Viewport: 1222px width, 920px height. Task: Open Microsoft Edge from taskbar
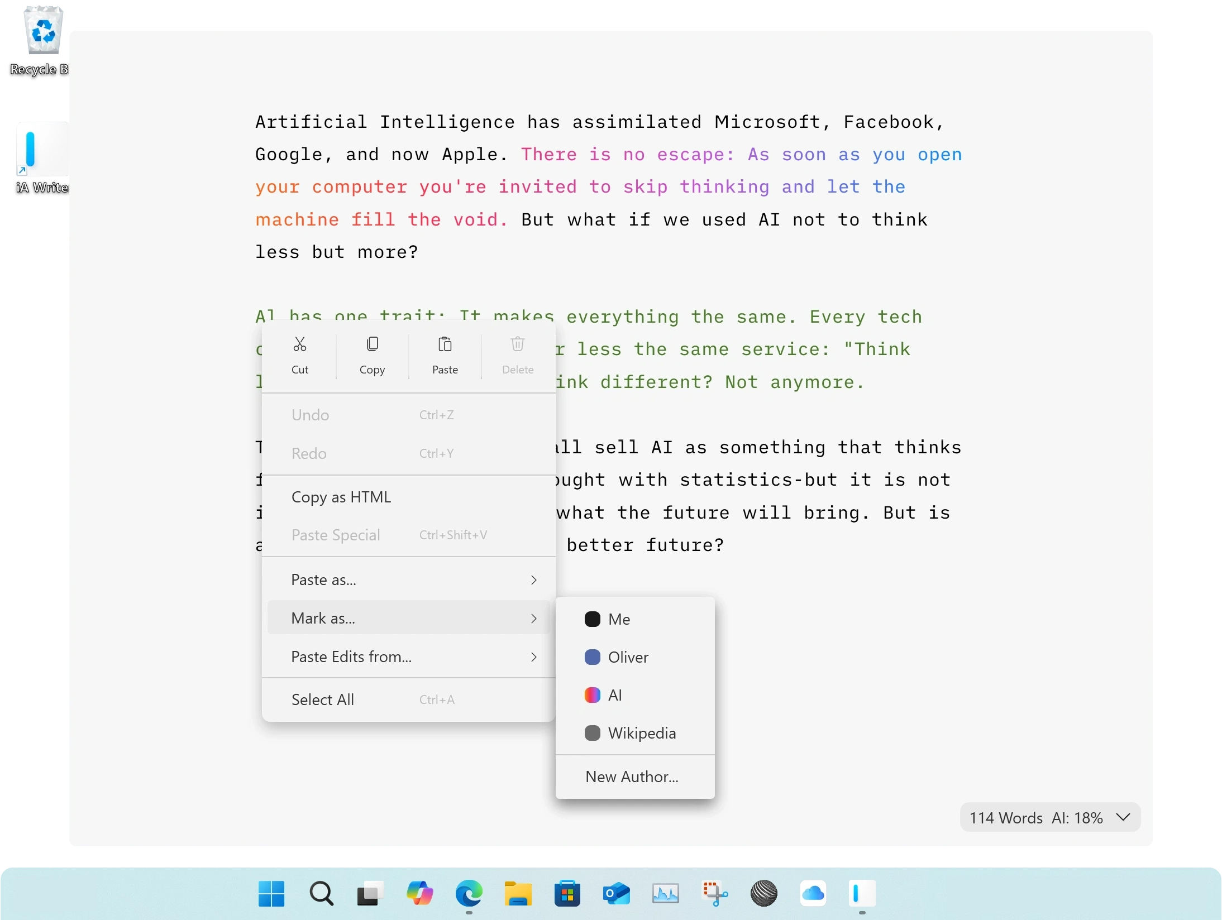click(x=469, y=894)
